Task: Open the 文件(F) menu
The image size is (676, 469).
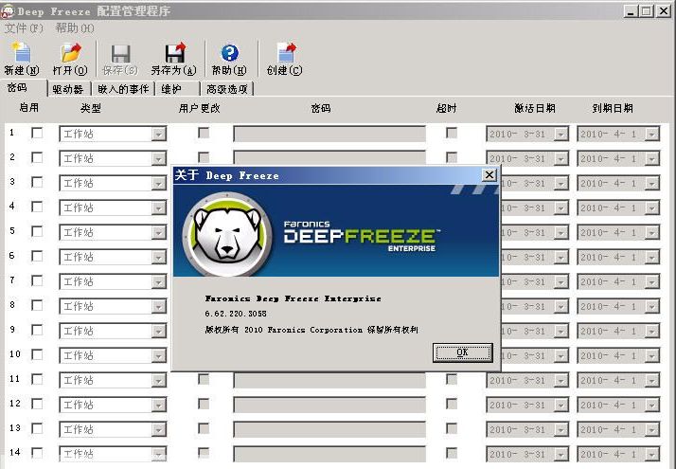Action: (x=24, y=27)
